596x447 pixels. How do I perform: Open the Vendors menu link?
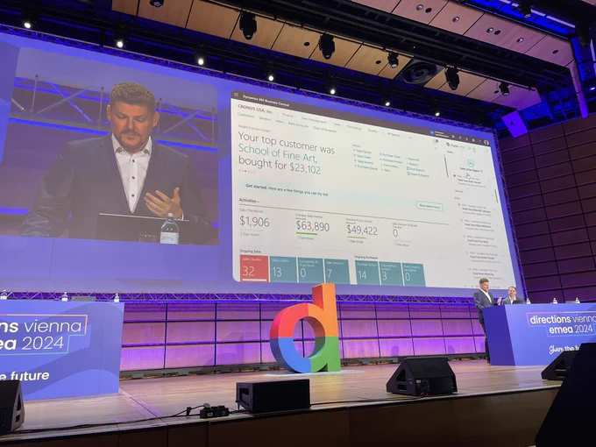tap(265, 118)
